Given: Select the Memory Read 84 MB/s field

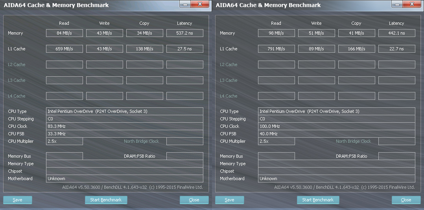Looking at the screenshot, I should 65,33.
